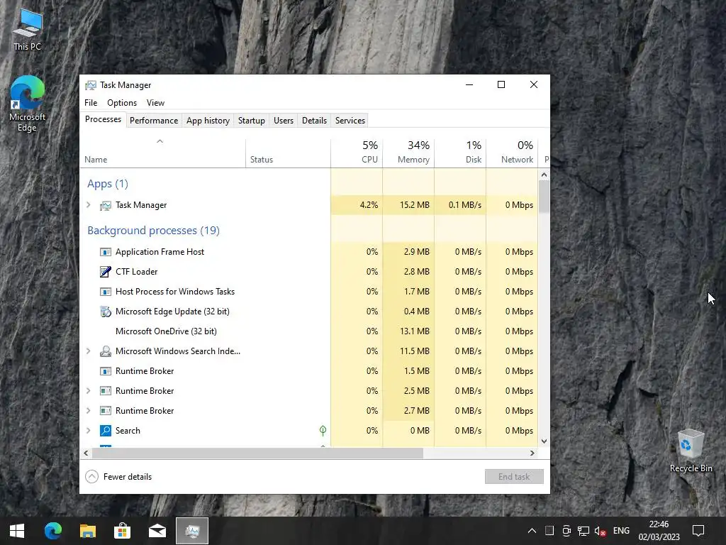
Task: Click the Microsoft Edge Update process icon
Action: pyautogui.click(x=106, y=312)
